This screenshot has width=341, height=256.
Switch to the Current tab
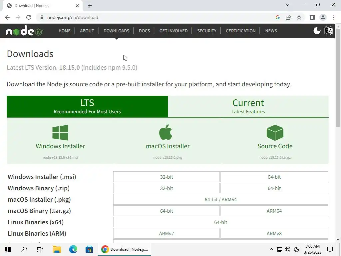(248, 106)
